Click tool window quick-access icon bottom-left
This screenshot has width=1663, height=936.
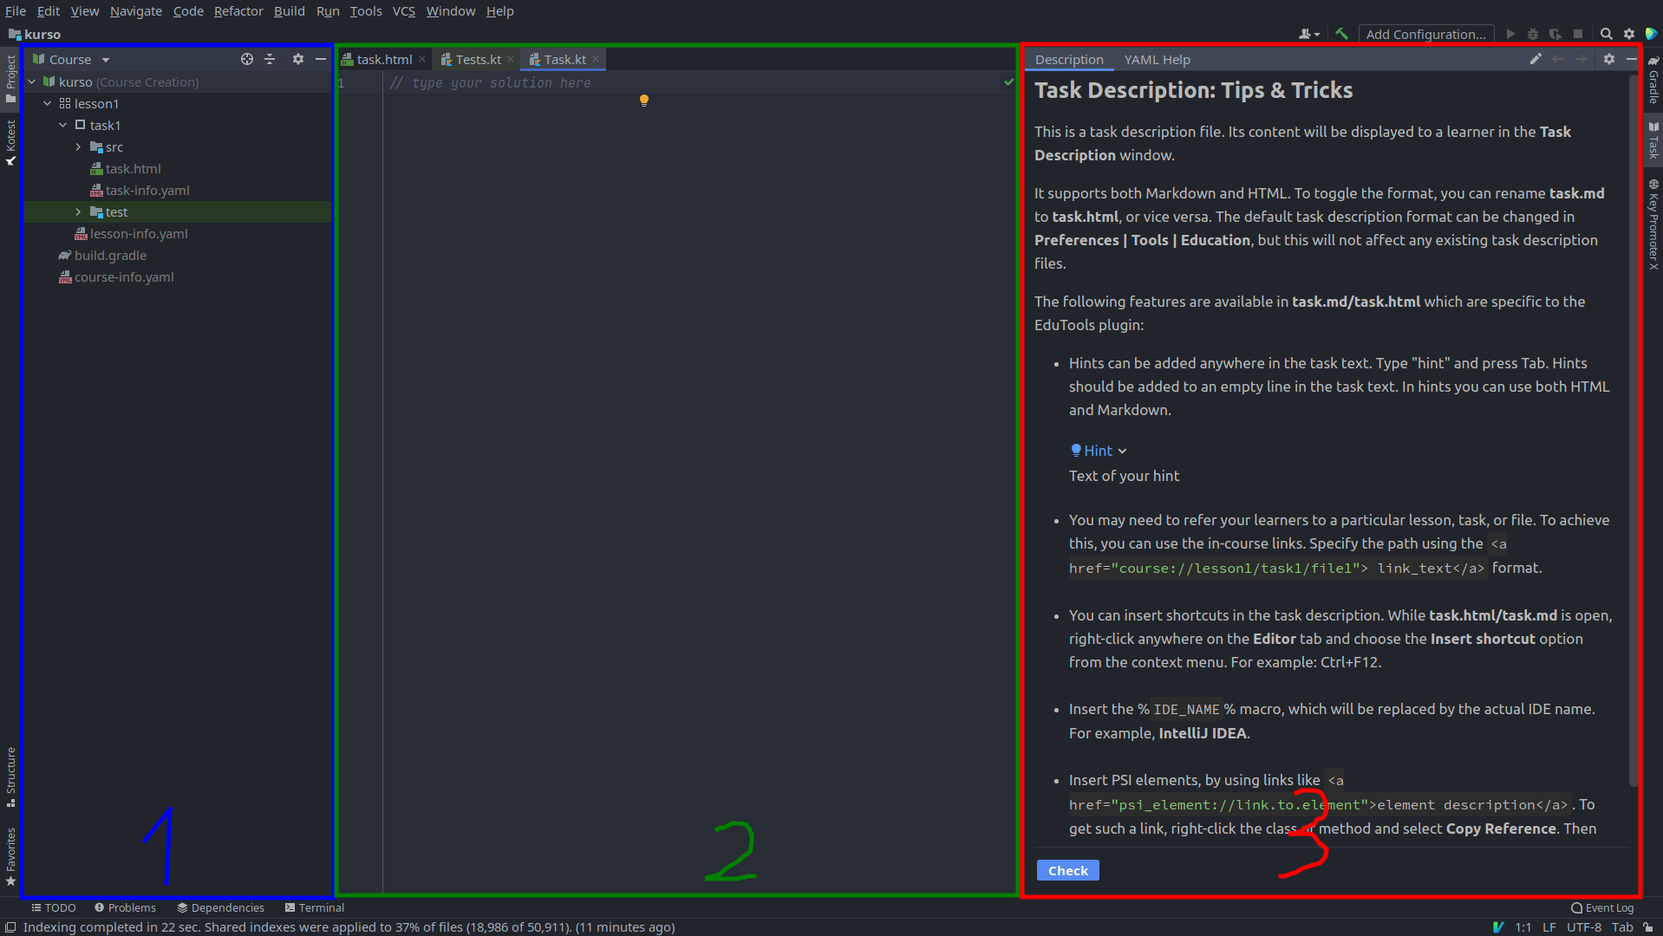(10, 926)
